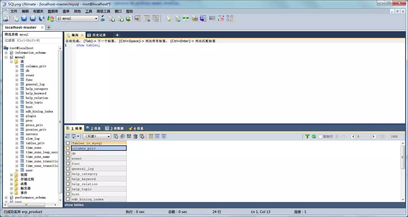Expand the information_schema database node
The image size is (408, 217).
coord(6,53)
